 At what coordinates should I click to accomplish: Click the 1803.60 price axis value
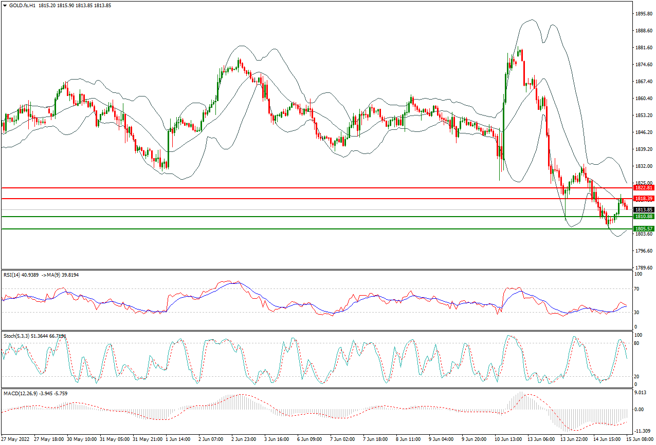pyautogui.click(x=644, y=234)
